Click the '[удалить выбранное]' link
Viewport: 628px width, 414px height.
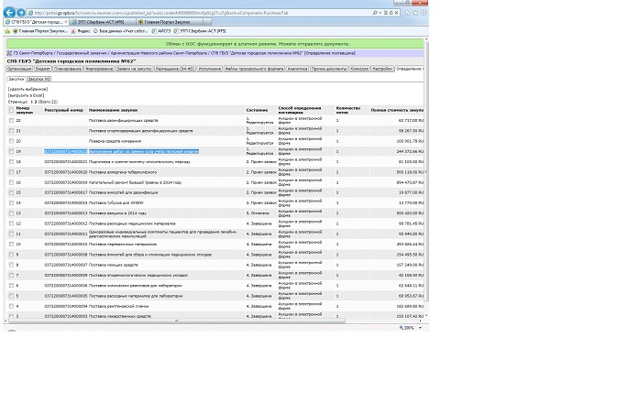[28, 89]
